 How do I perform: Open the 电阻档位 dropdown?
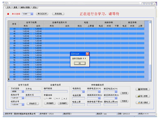click(84, 92)
